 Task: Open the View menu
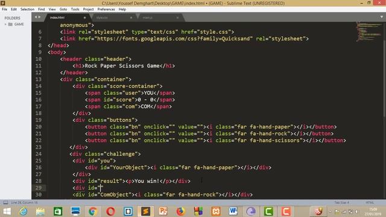[52, 10]
